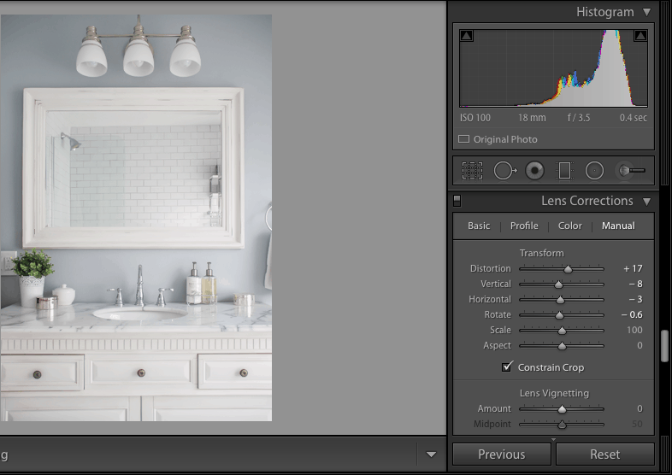The image size is (672, 475).
Task: Switch to the Profile tab
Action: (524, 226)
